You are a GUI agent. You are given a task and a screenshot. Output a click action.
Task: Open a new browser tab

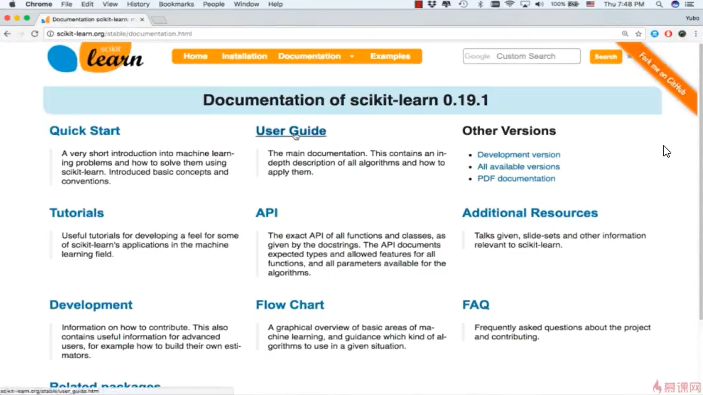159,20
